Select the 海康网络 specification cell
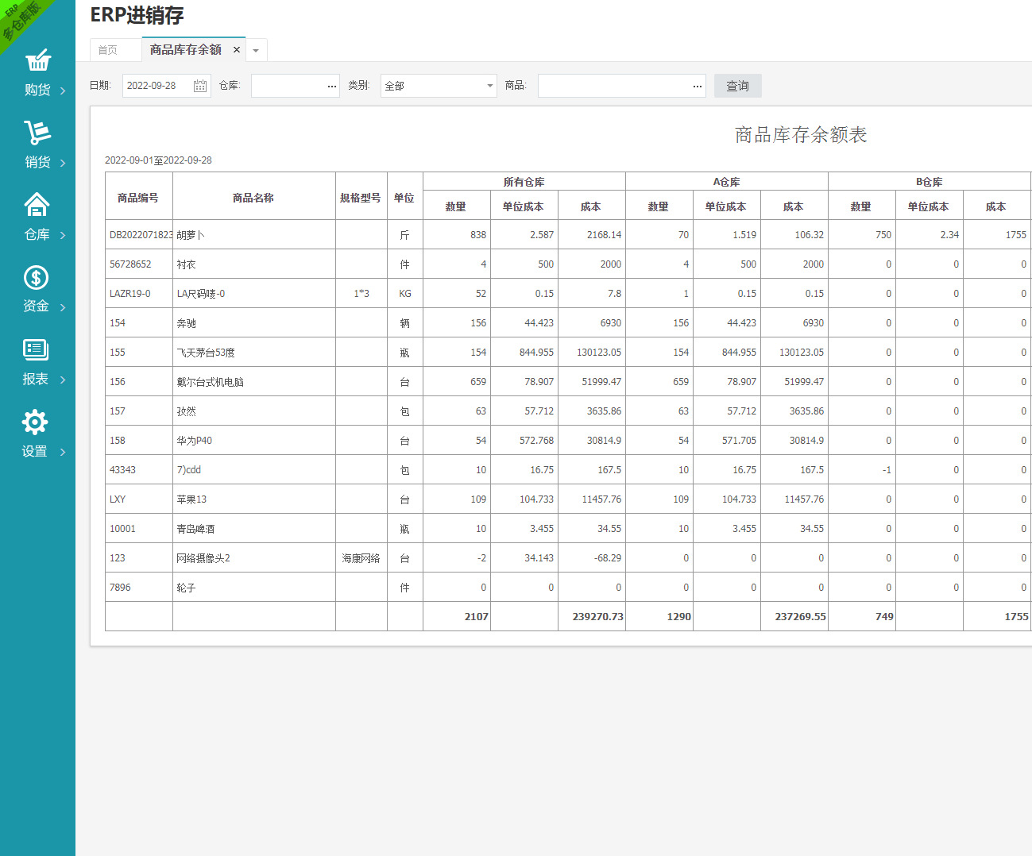 tap(361, 558)
